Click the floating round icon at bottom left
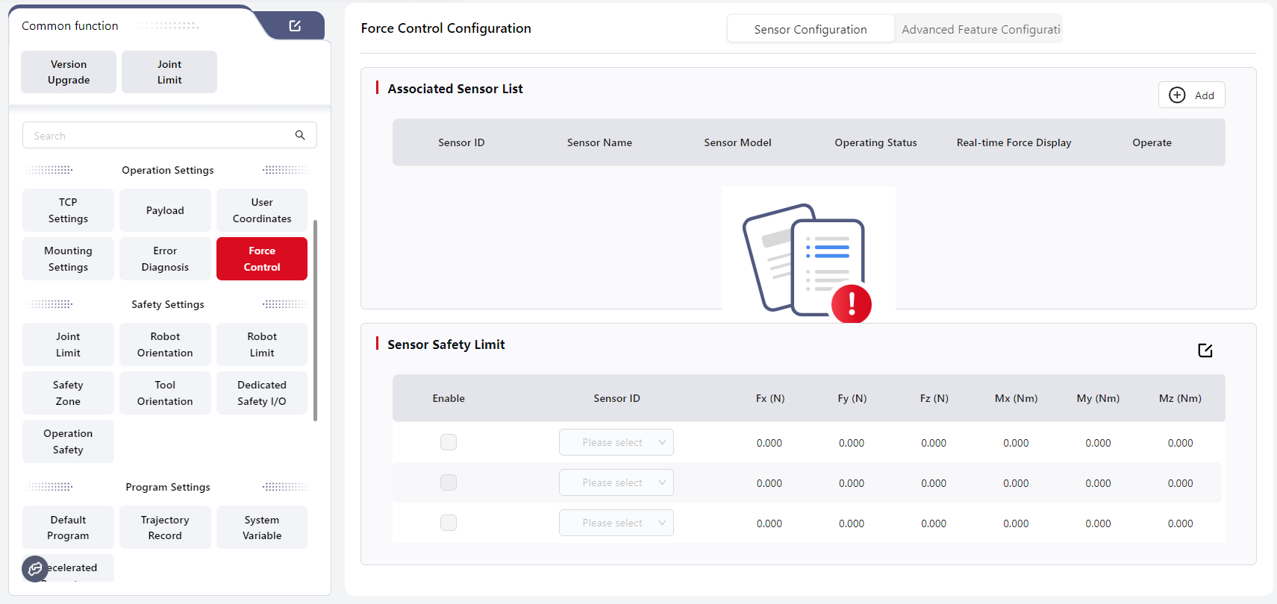Screen dimensions: 1277x604 [x=35, y=569]
